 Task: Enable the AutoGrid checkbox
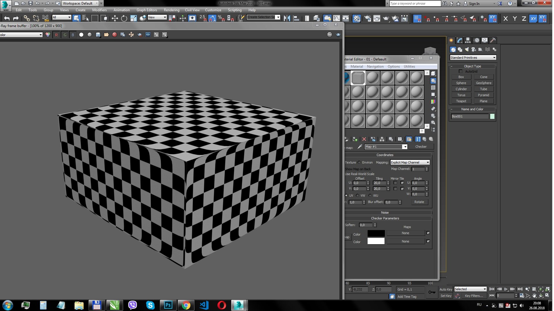pyautogui.click(x=461, y=71)
